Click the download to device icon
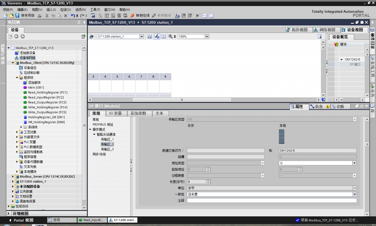The image size is (376, 226). click(x=107, y=16)
